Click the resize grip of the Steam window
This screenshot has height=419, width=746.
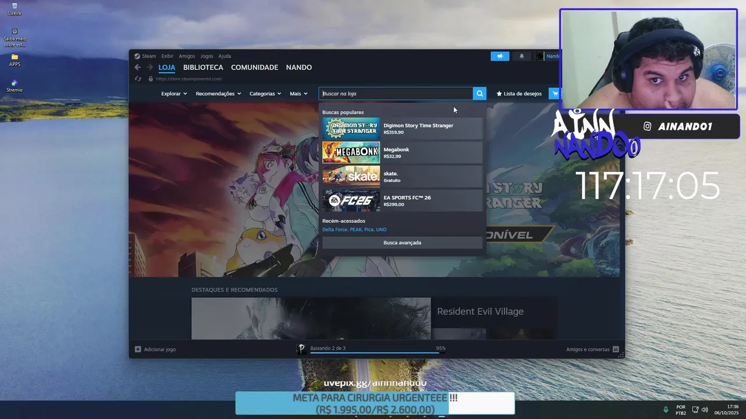point(621,355)
